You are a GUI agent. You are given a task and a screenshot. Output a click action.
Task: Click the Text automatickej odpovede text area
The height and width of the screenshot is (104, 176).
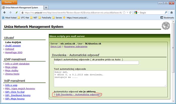point(110,79)
